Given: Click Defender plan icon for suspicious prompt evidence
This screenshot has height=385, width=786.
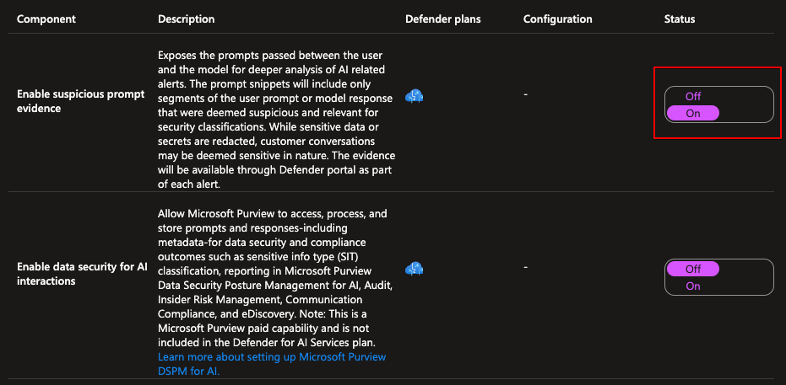Looking at the screenshot, I should pyautogui.click(x=414, y=95).
